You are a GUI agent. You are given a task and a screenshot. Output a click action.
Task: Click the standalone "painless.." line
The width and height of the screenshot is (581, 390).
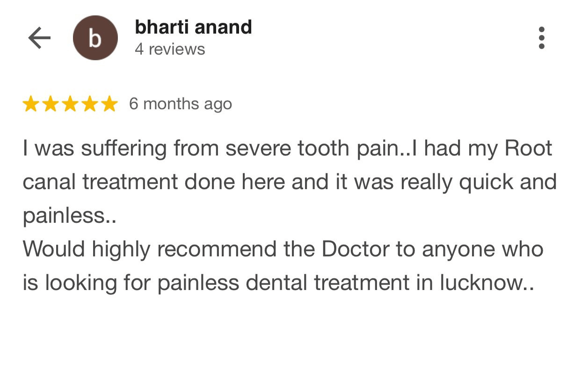point(69,216)
